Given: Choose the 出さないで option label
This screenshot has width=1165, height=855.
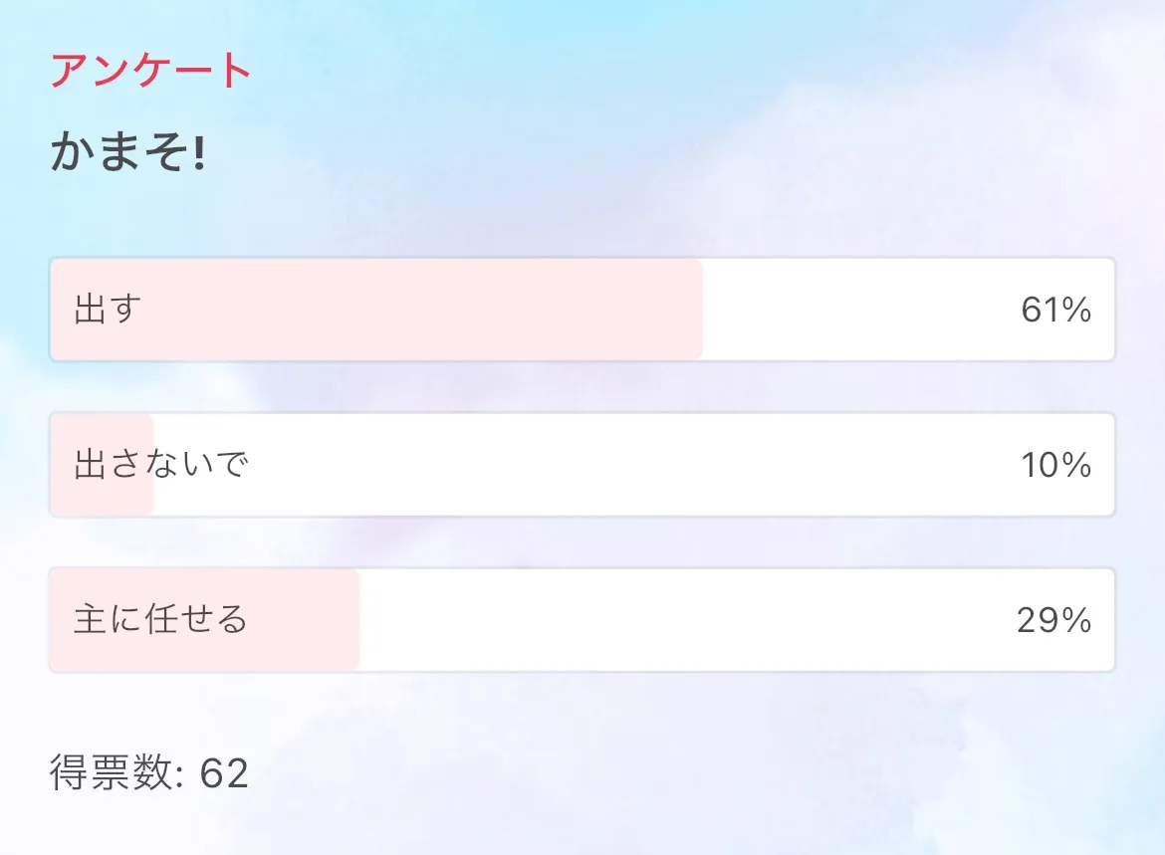Looking at the screenshot, I should (x=160, y=465).
